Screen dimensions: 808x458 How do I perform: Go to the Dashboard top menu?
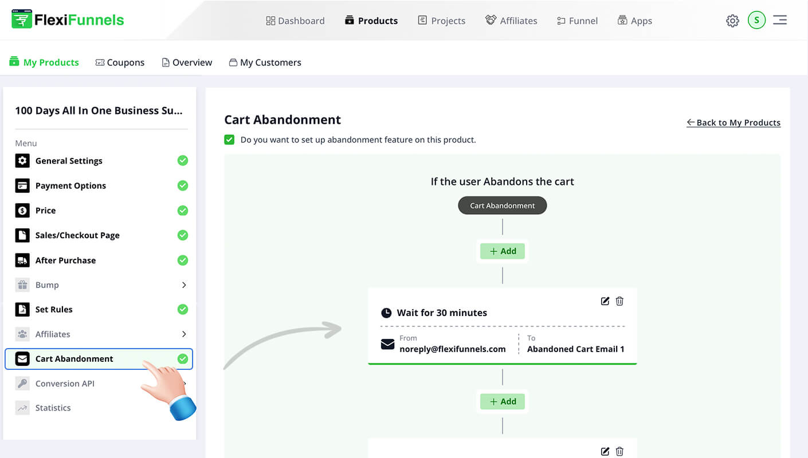(295, 21)
